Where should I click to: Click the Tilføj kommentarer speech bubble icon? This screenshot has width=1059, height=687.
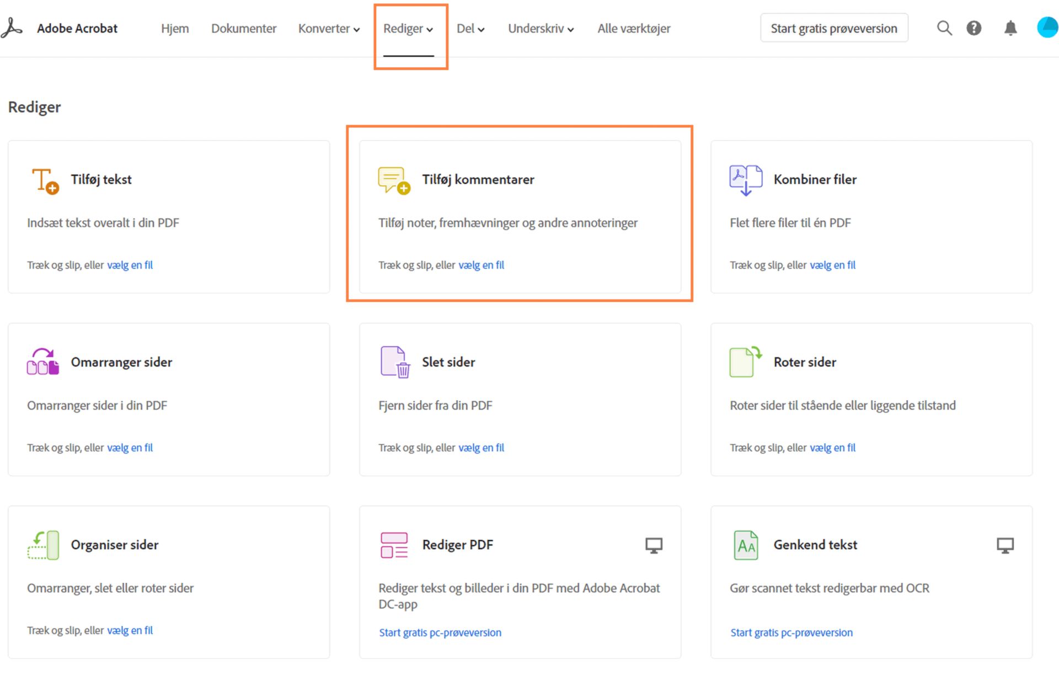click(394, 180)
